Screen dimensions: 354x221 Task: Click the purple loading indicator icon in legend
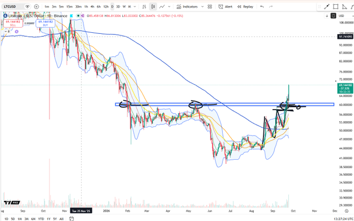(x=16, y=32)
